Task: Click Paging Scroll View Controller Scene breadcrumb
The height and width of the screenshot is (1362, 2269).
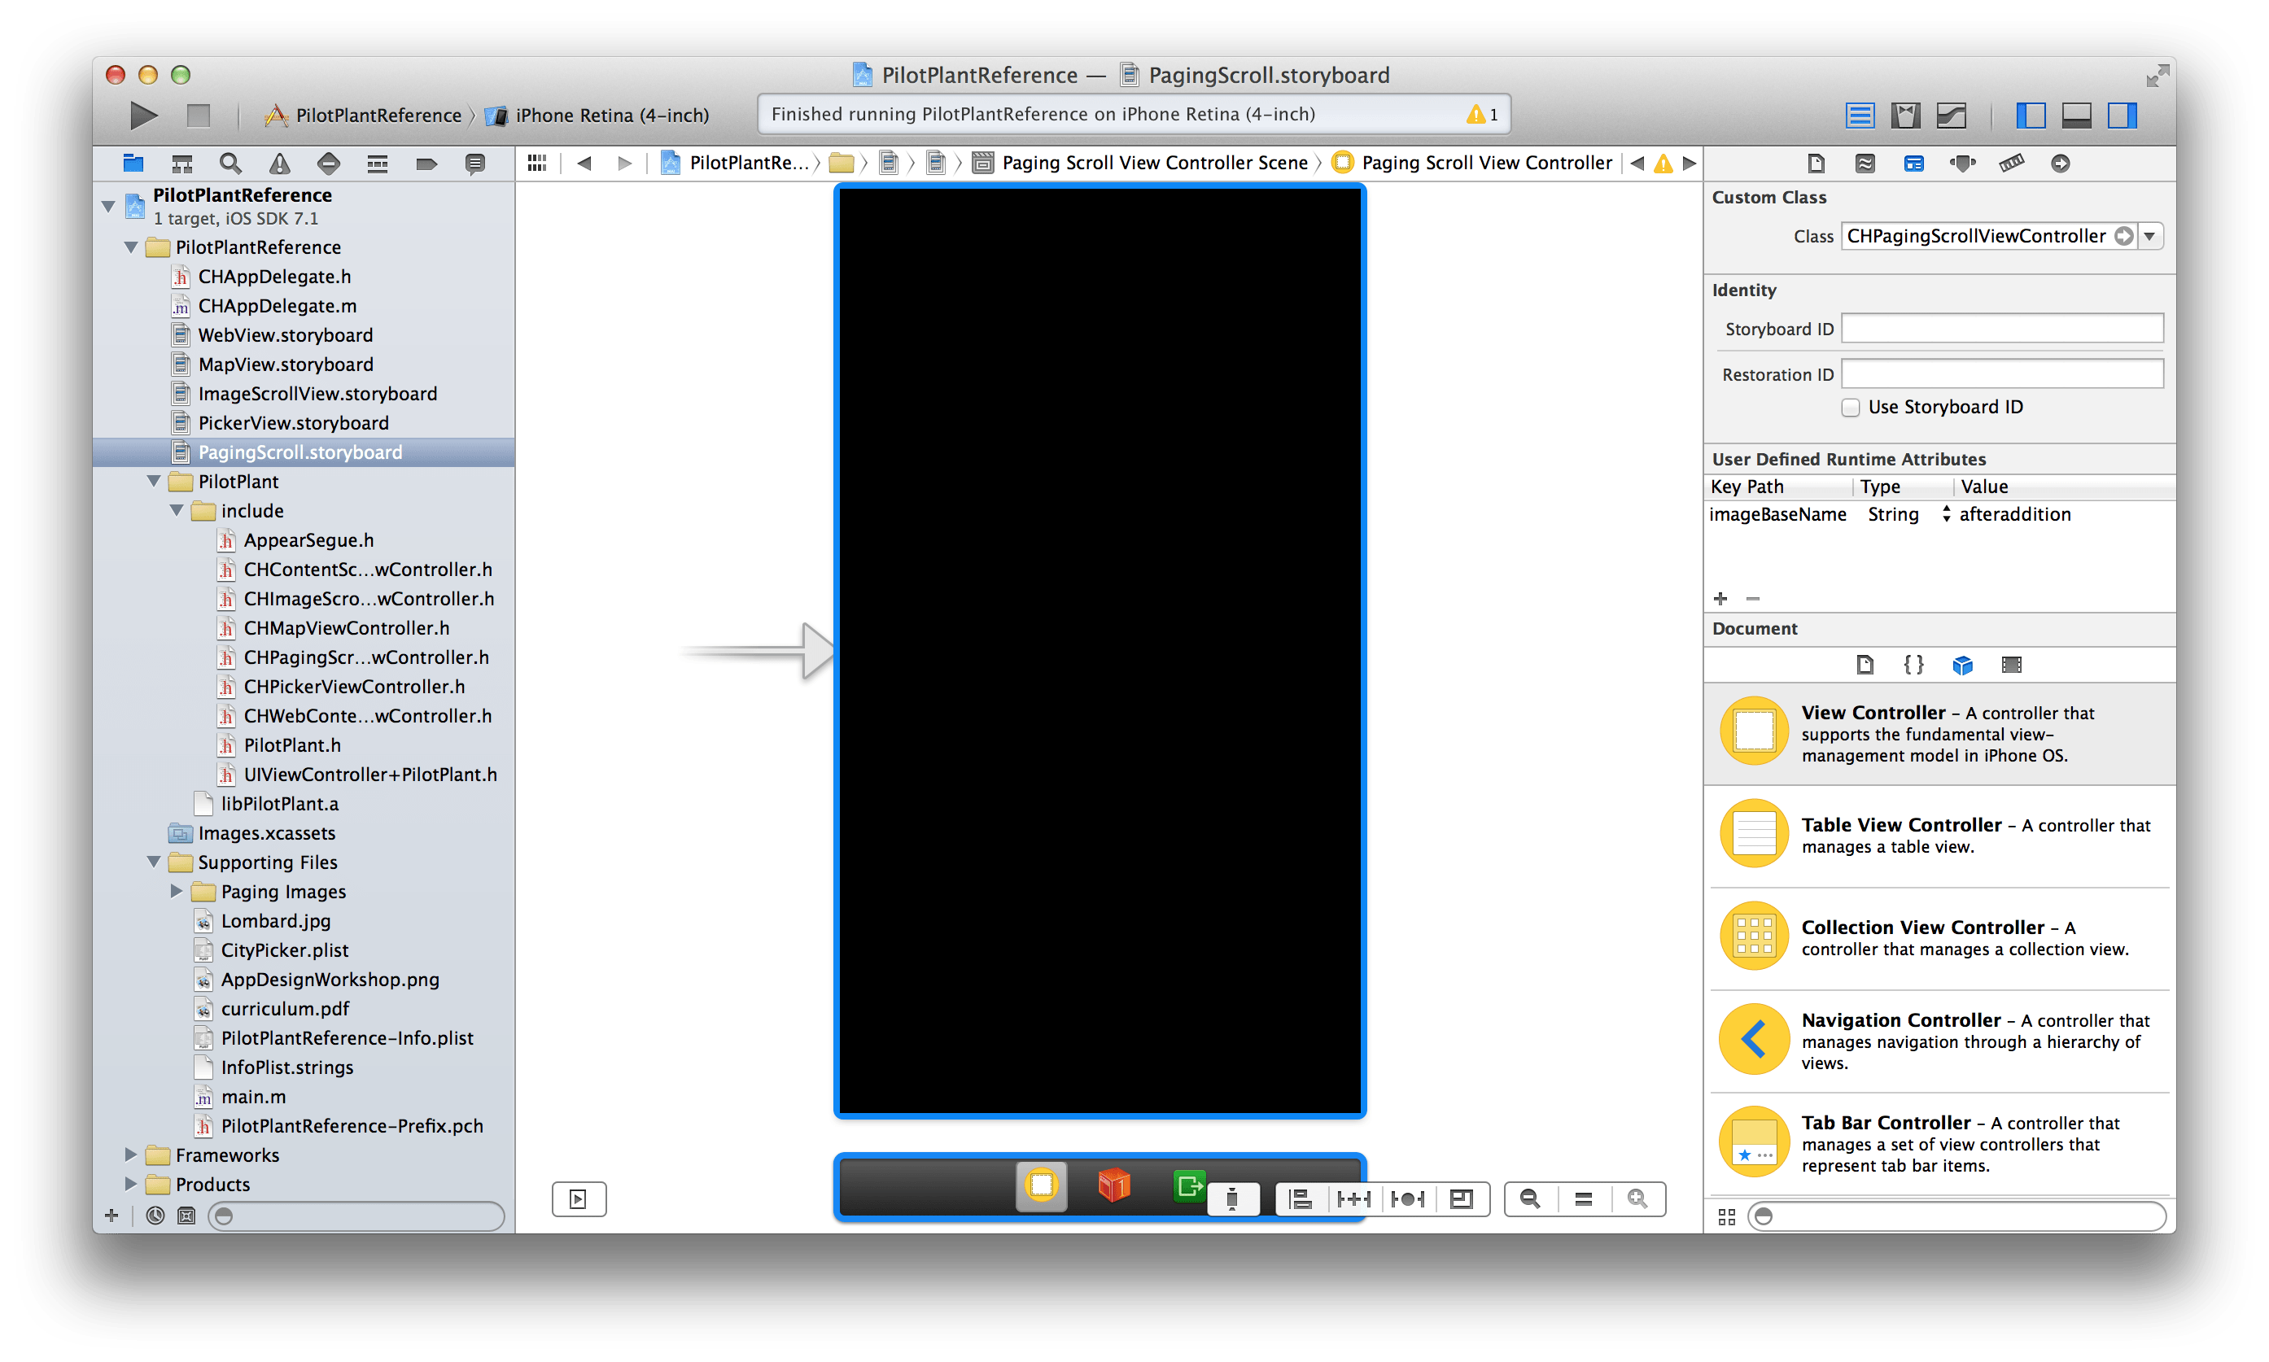Action: [x=1154, y=164]
